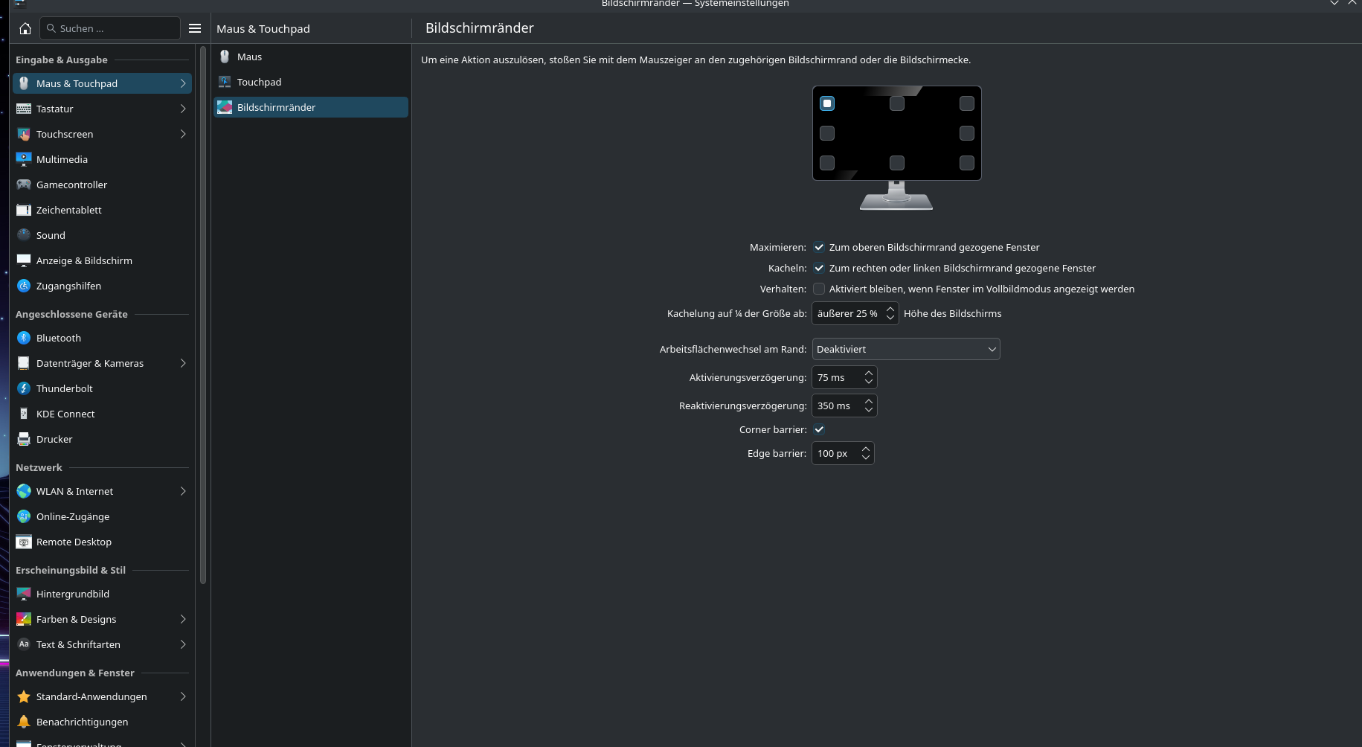The image size is (1362, 747).
Task: Open the Arbeitsflächenwechsel am Rand dropdown
Action: tap(906, 349)
